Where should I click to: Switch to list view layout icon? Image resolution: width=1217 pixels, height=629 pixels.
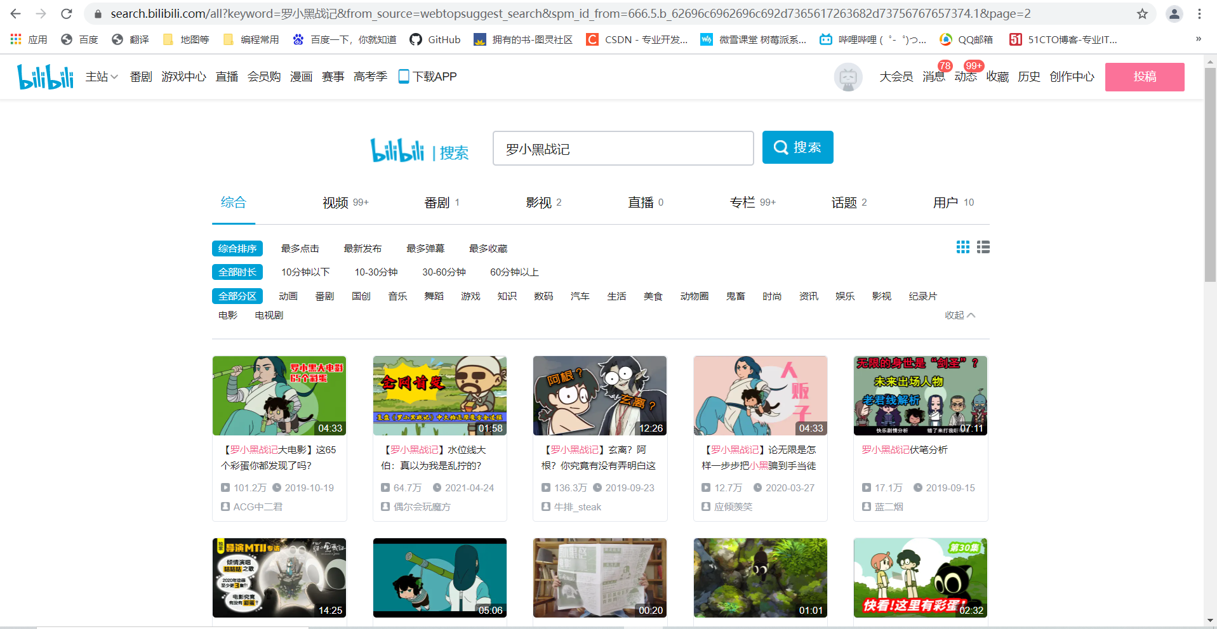click(983, 247)
